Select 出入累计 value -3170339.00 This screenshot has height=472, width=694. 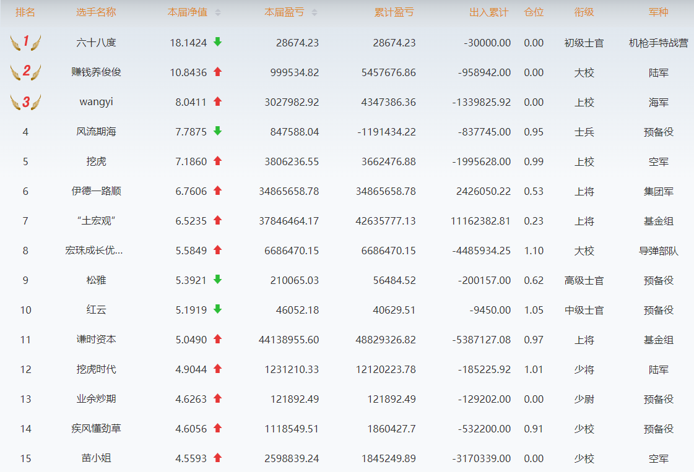(481, 459)
